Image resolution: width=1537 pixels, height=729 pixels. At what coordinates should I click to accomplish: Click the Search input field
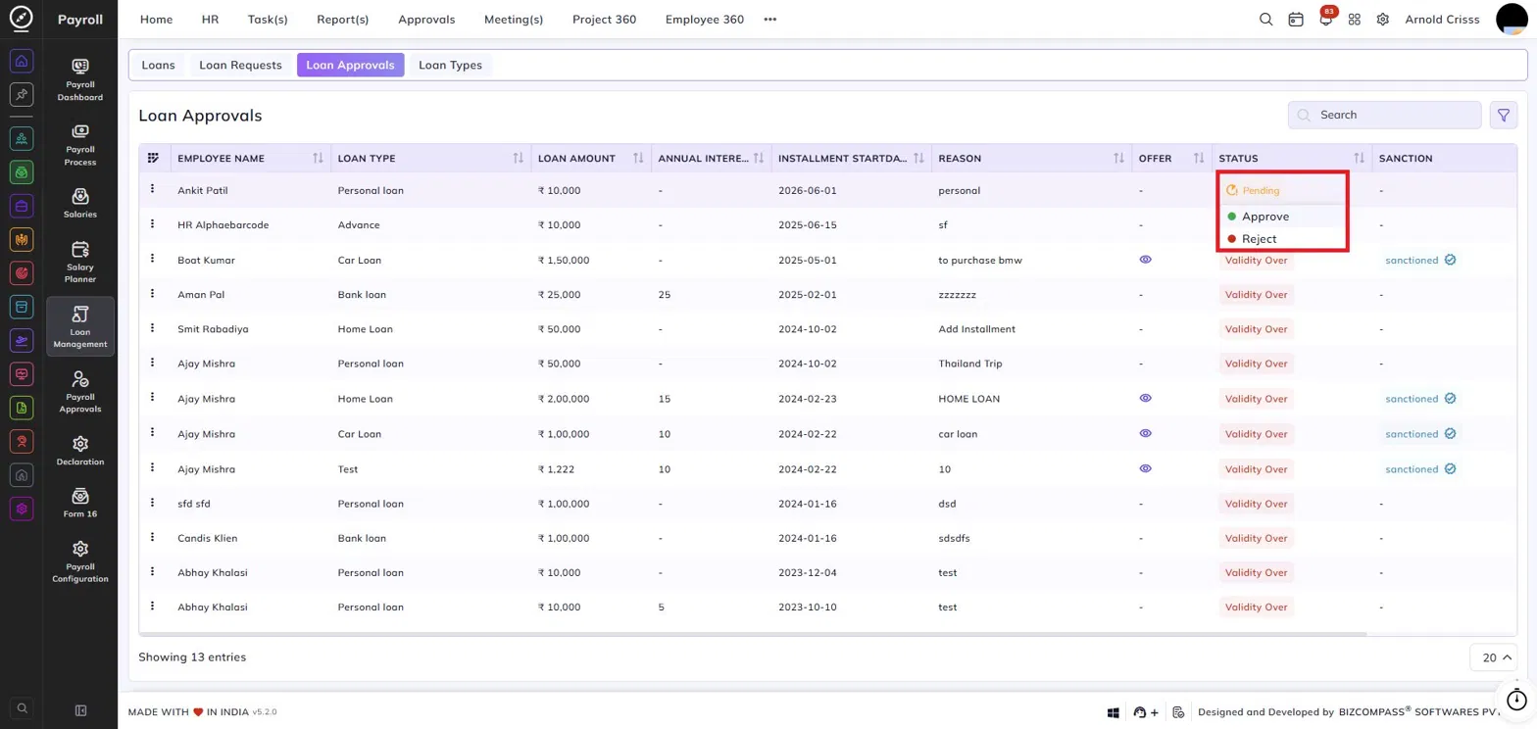pyautogui.click(x=1384, y=115)
